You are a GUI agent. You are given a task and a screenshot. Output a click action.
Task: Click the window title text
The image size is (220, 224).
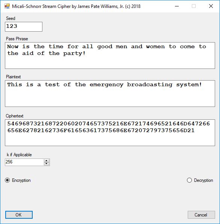[x=76, y=6]
